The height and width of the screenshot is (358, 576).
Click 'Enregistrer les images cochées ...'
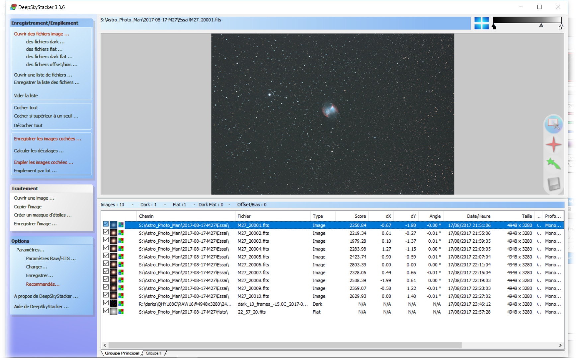click(47, 139)
